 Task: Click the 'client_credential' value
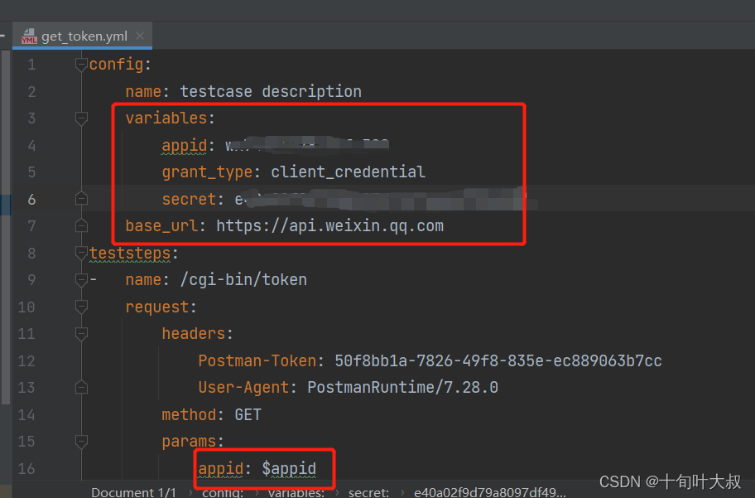349,172
